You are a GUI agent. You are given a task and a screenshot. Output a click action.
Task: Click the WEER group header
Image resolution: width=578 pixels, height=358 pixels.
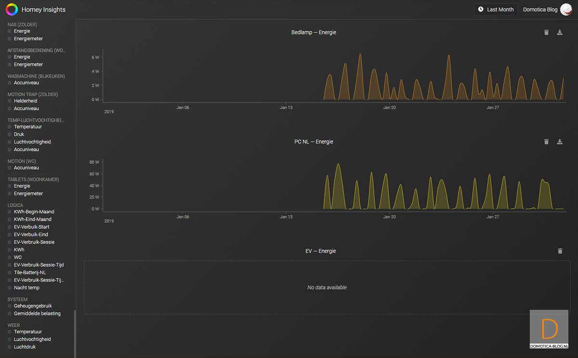[13, 325]
